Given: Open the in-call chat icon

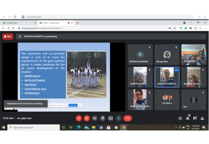Looking at the screenshot, I should pyautogui.click(x=195, y=118).
